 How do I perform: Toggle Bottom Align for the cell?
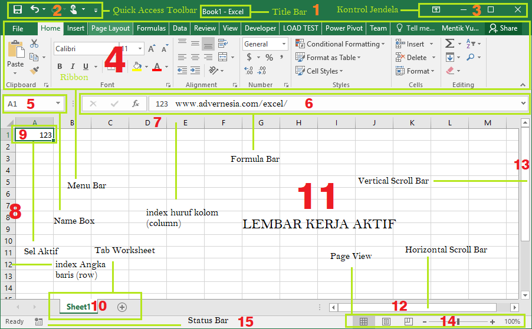point(208,44)
